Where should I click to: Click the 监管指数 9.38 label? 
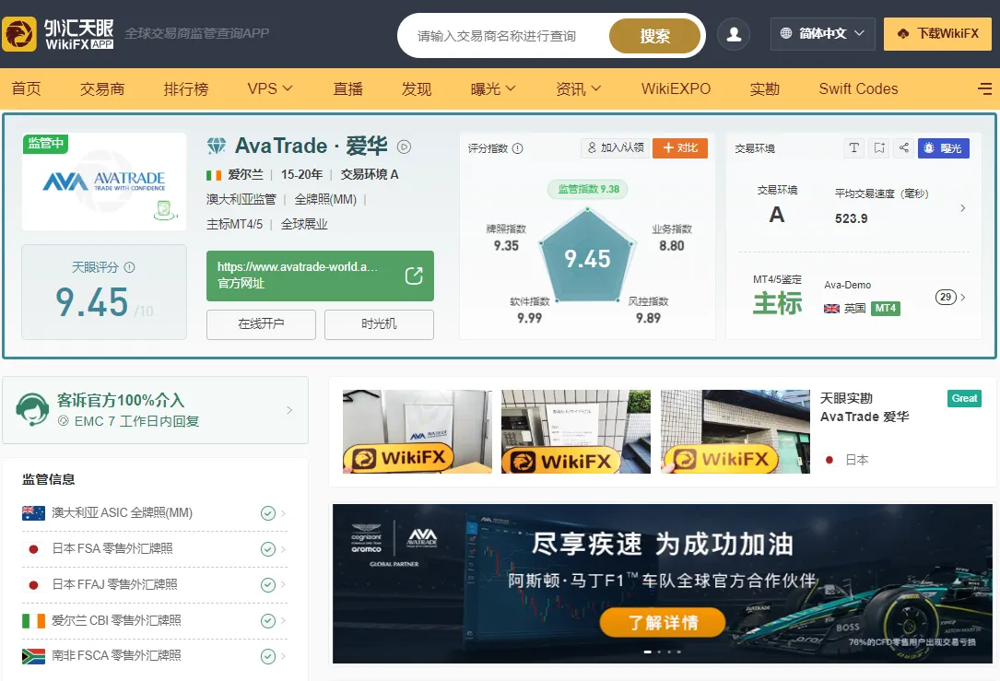pos(588,190)
